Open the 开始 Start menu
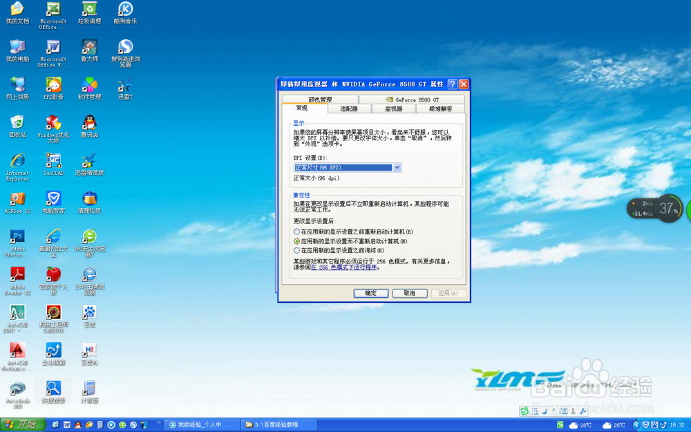 coord(23,424)
